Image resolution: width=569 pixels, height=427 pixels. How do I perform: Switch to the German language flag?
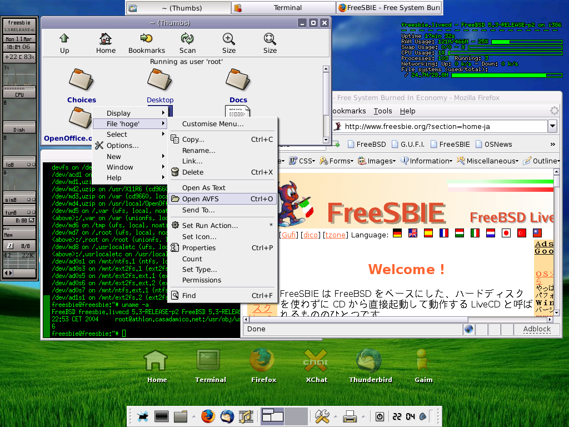click(x=397, y=233)
